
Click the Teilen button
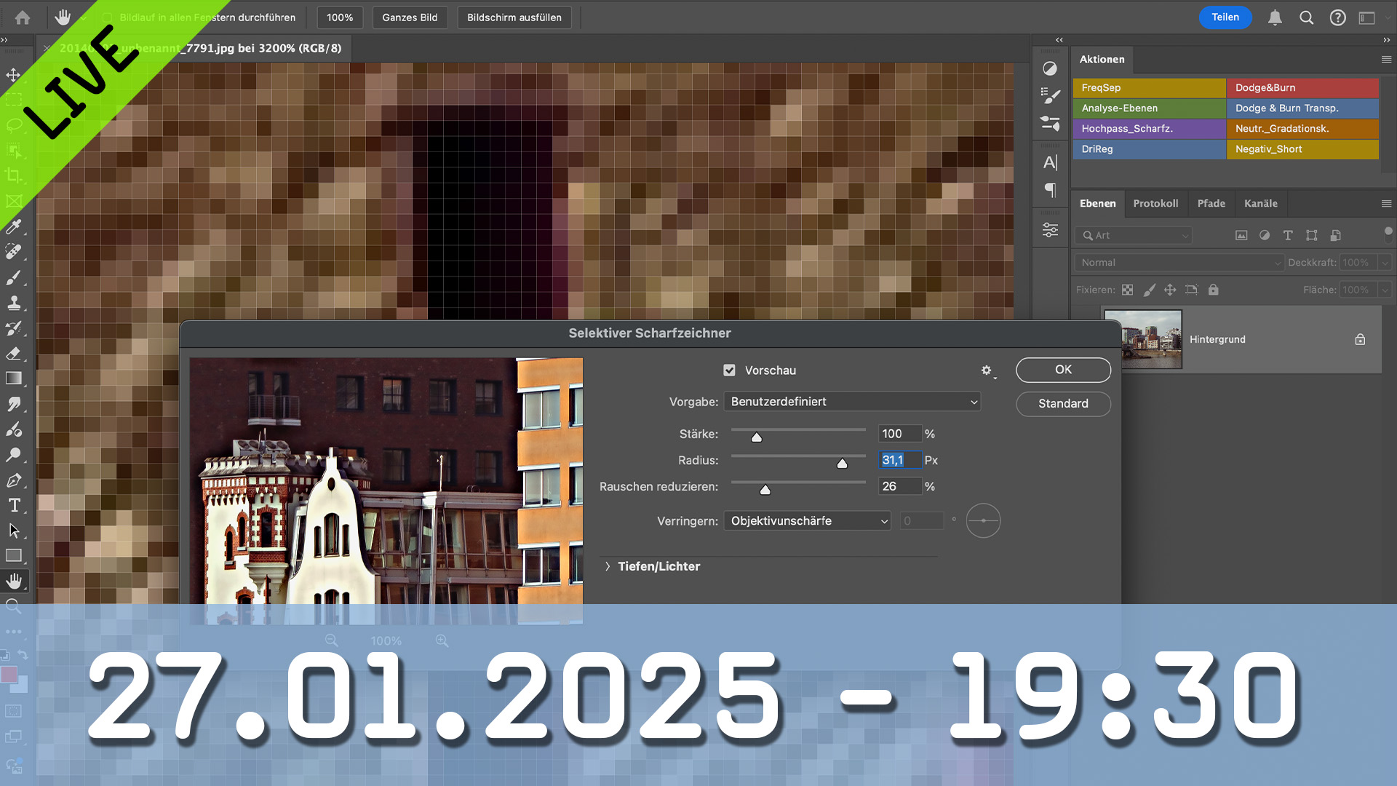click(1225, 17)
